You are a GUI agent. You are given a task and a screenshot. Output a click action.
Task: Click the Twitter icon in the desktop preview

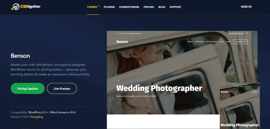(233, 33)
